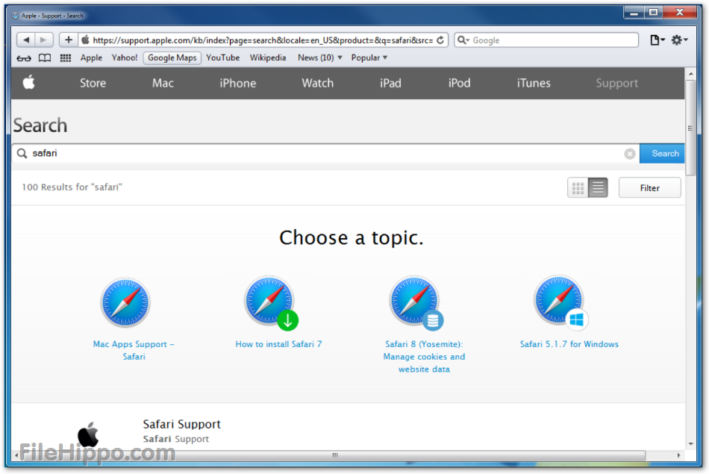Open Safari 8 (Yosemite) manage cookies link
Image resolution: width=709 pixels, height=474 pixels.
tap(424, 357)
